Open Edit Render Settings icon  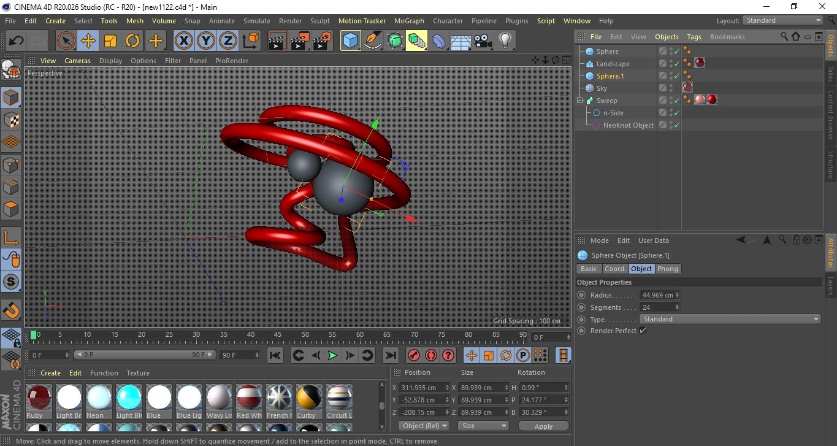point(323,41)
